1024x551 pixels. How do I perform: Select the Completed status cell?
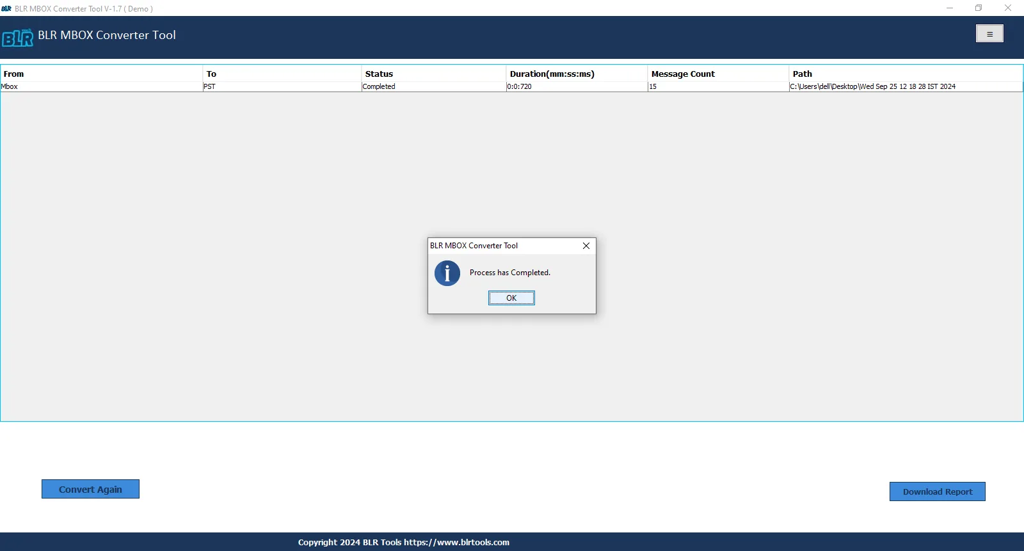click(434, 86)
